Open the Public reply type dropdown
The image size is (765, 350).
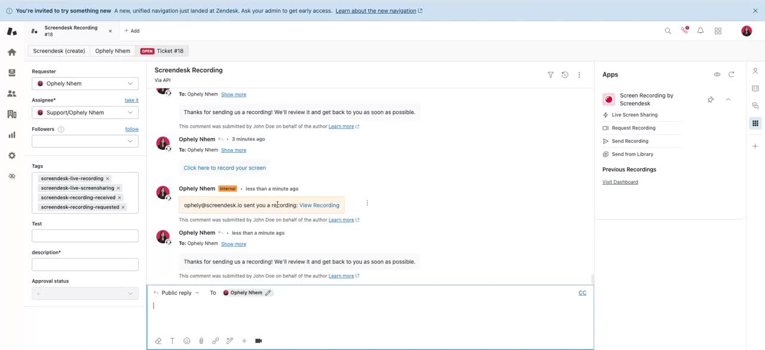click(176, 293)
